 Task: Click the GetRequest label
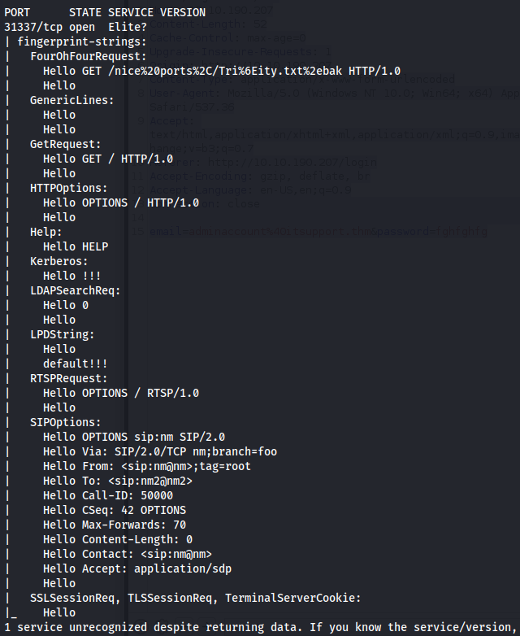point(66,145)
